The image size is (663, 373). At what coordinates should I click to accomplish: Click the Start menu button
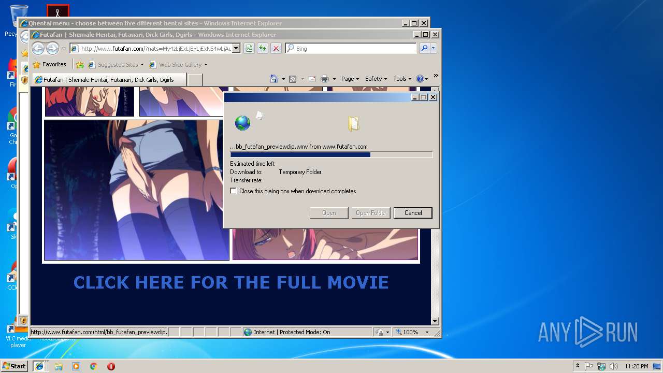click(14, 366)
